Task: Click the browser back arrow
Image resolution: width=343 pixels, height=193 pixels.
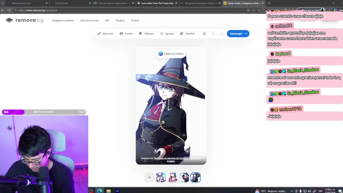Action: point(2,10)
